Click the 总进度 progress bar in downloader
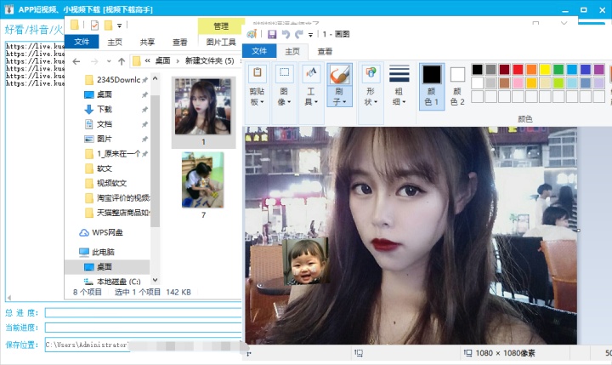 click(x=143, y=312)
